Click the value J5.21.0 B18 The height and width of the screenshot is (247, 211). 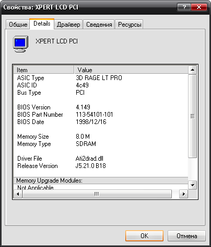pos(90,166)
